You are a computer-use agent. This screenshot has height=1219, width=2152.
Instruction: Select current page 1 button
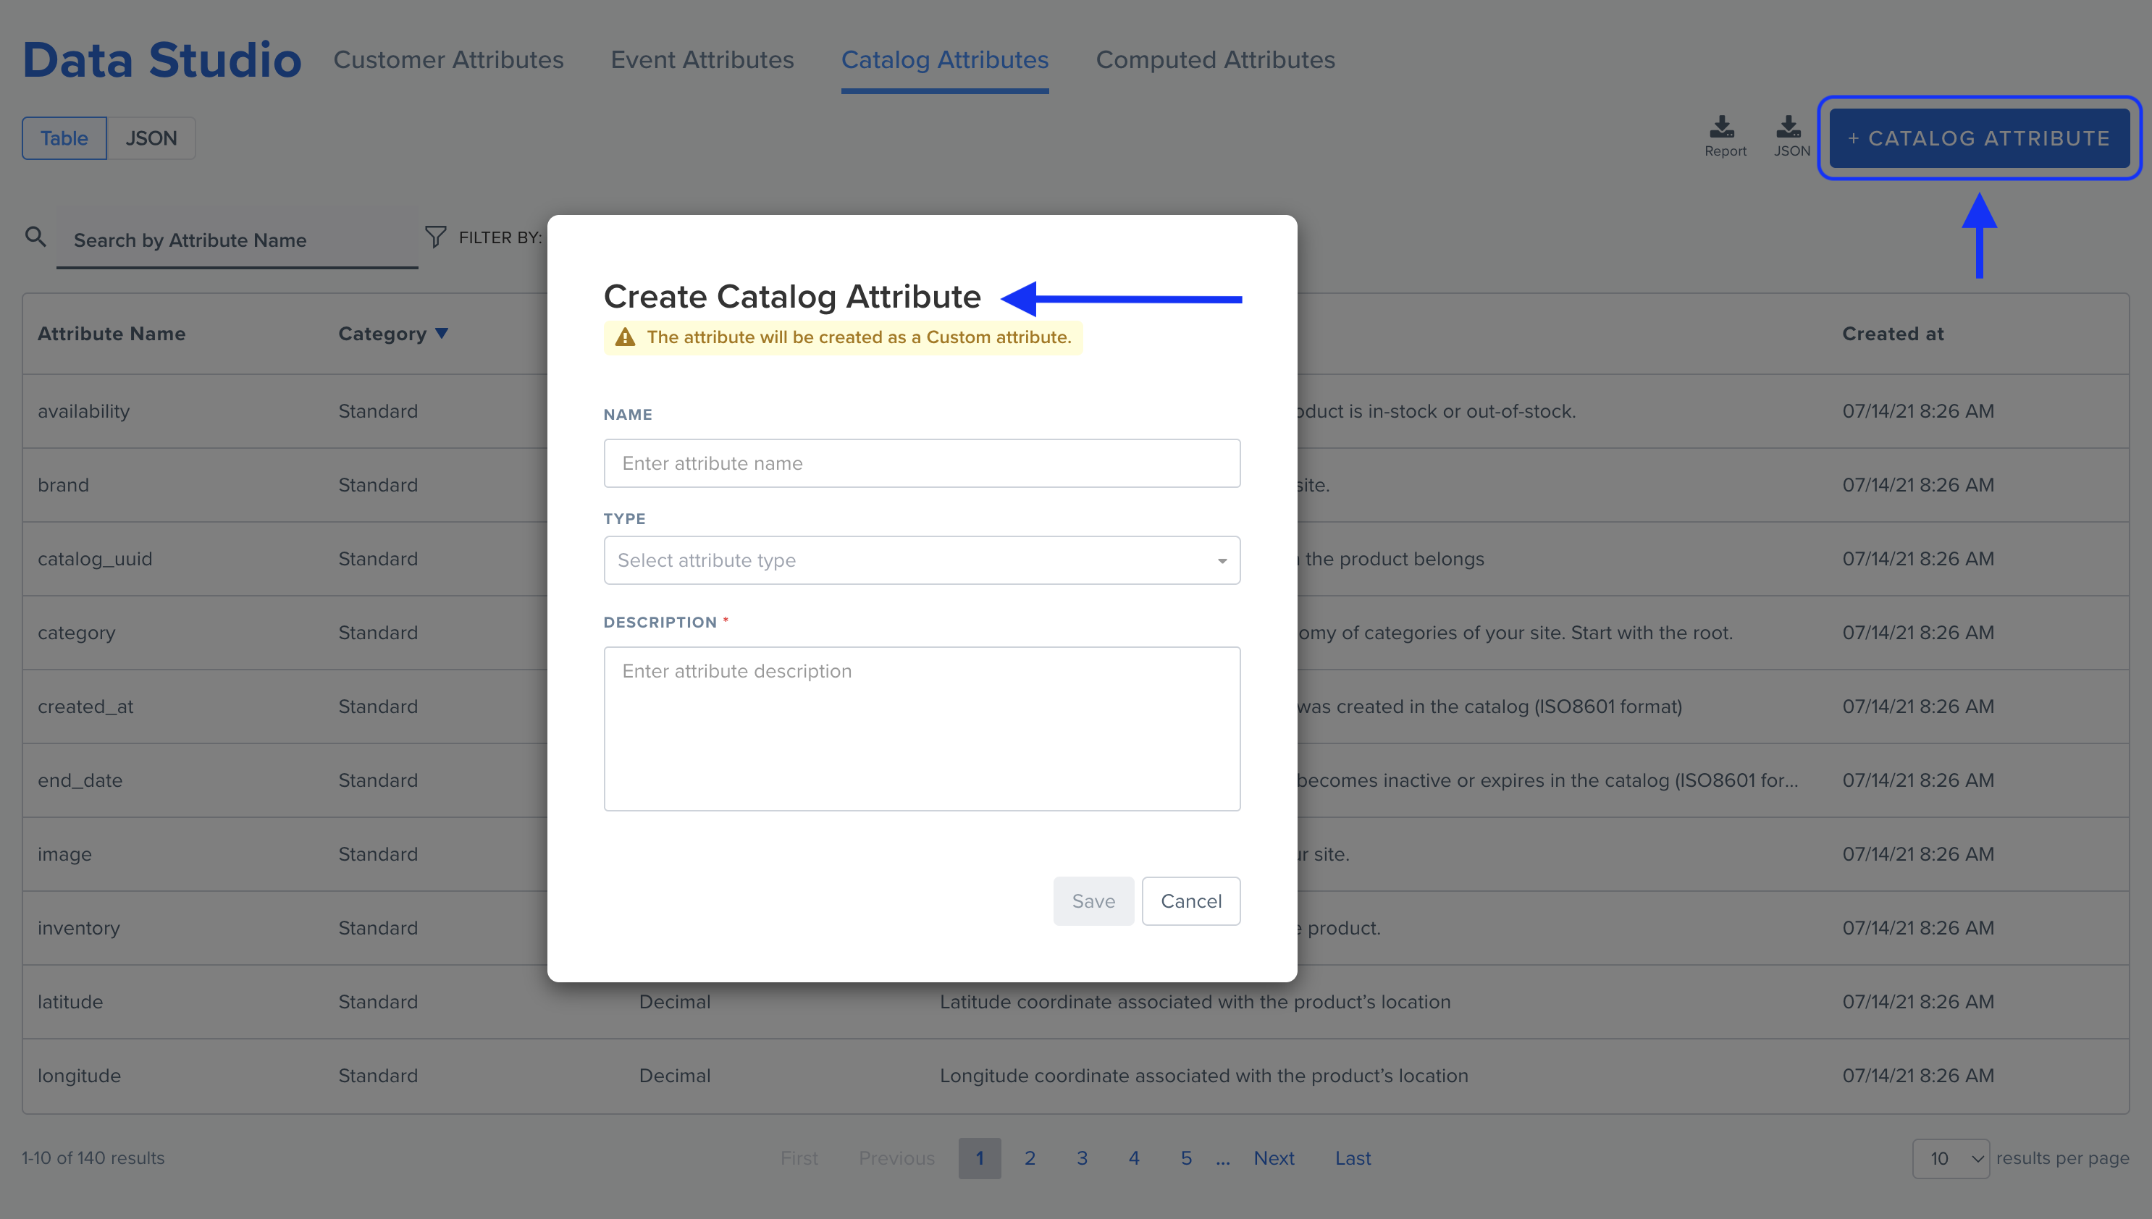980,1158
